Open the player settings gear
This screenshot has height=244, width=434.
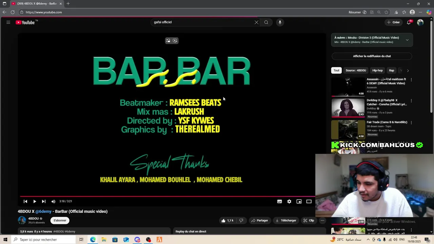click(289, 201)
